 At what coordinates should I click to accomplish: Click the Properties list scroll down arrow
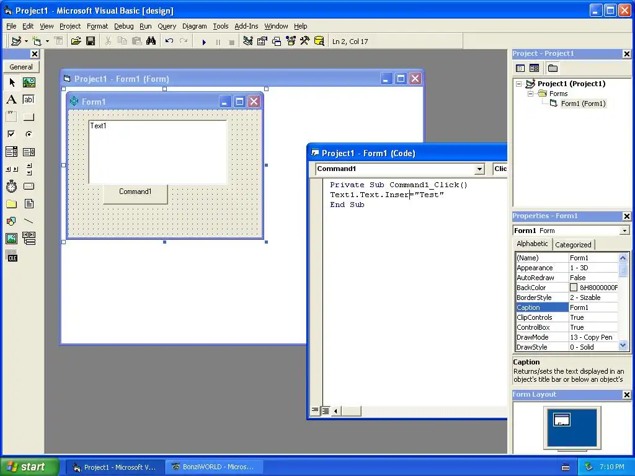click(x=623, y=346)
